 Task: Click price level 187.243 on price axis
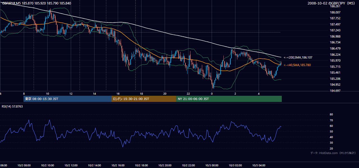click(x=335, y=30)
